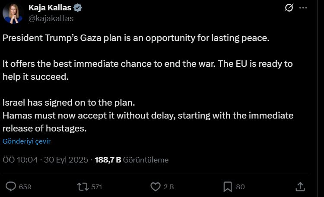Click the first sentence about Trump's Gaza plan
The width and height of the screenshot is (324, 197).
point(136,38)
